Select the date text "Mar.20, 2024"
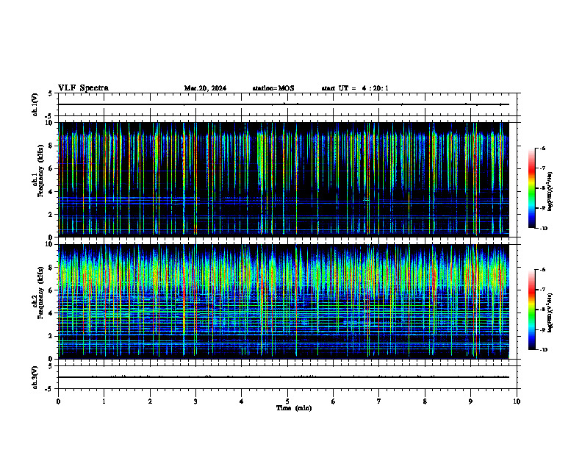This screenshot has width=582, height=450. (205, 88)
